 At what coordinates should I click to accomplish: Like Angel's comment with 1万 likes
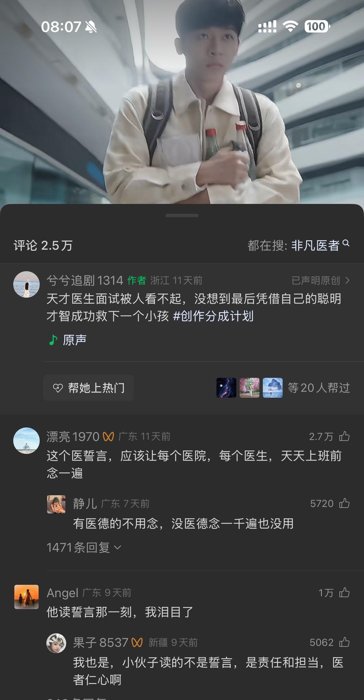click(x=344, y=593)
